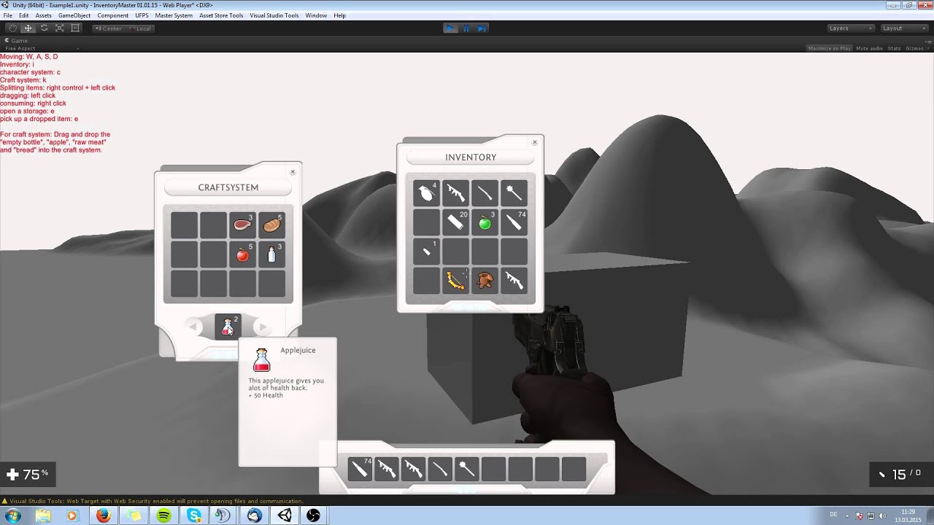The width and height of the screenshot is (934, 525).
Task: Toggle the Stats overlay
Action: tap(894, 48)
